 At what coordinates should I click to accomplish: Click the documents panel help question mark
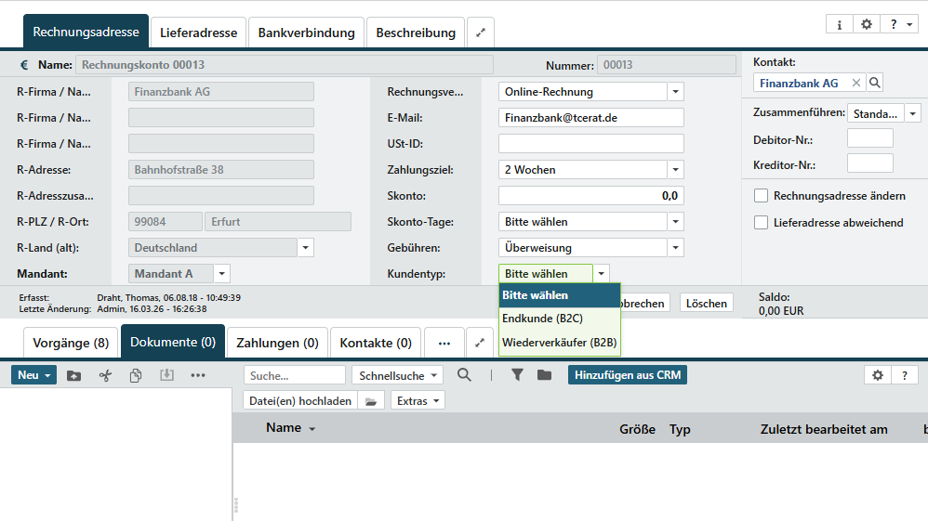(x=905, y=375)
